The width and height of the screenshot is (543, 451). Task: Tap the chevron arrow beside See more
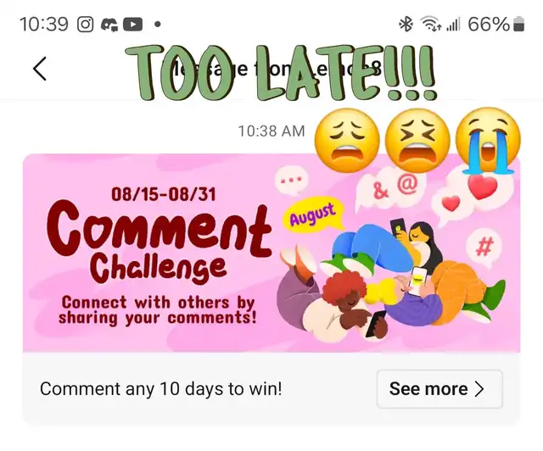[x=479, y=389]
